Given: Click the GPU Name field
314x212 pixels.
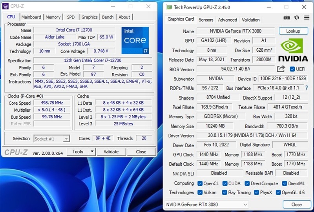Looking at the screenshot, I should (x=236, y=31).
